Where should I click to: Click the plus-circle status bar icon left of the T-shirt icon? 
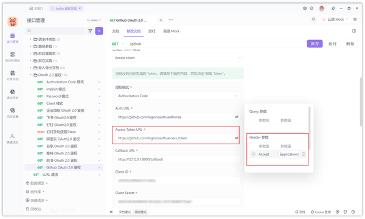point(337,212)
